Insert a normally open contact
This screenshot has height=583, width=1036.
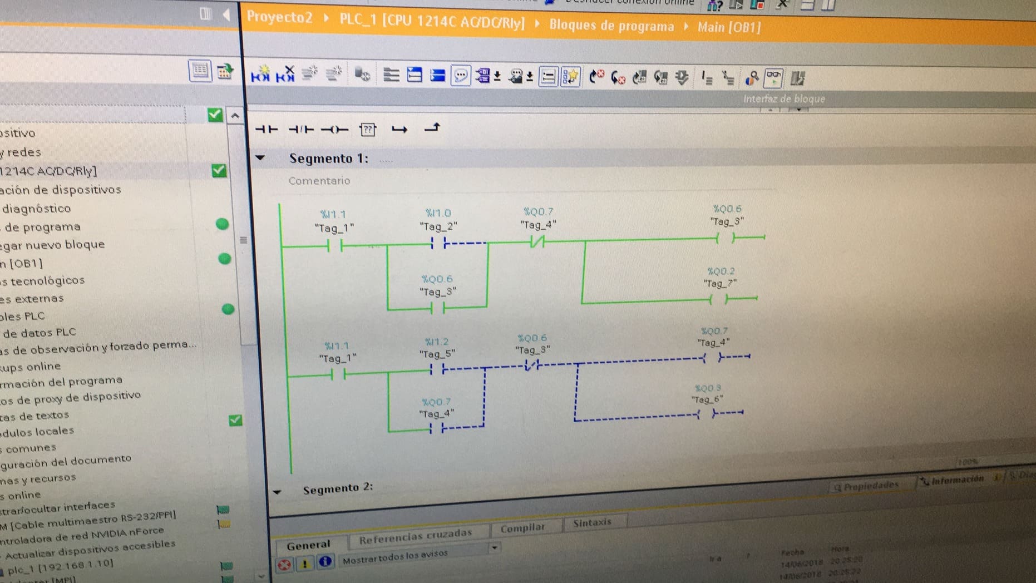pyautogui.click(x=266, y=130)
